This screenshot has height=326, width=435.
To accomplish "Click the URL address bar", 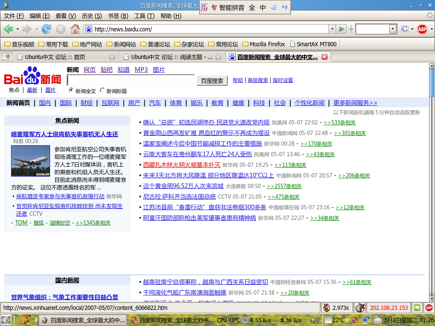I will 207,29.
